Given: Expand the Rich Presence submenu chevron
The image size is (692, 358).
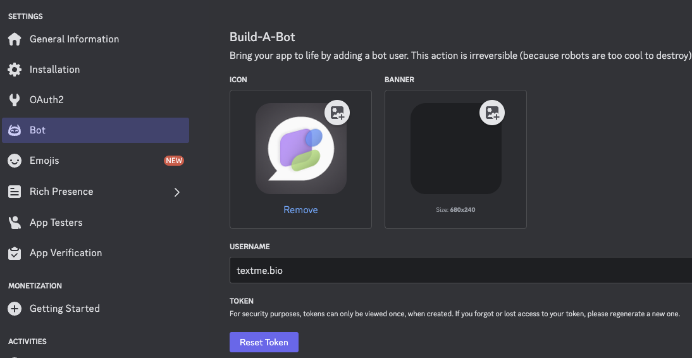Looking at the screenshot, I should 177,192.
